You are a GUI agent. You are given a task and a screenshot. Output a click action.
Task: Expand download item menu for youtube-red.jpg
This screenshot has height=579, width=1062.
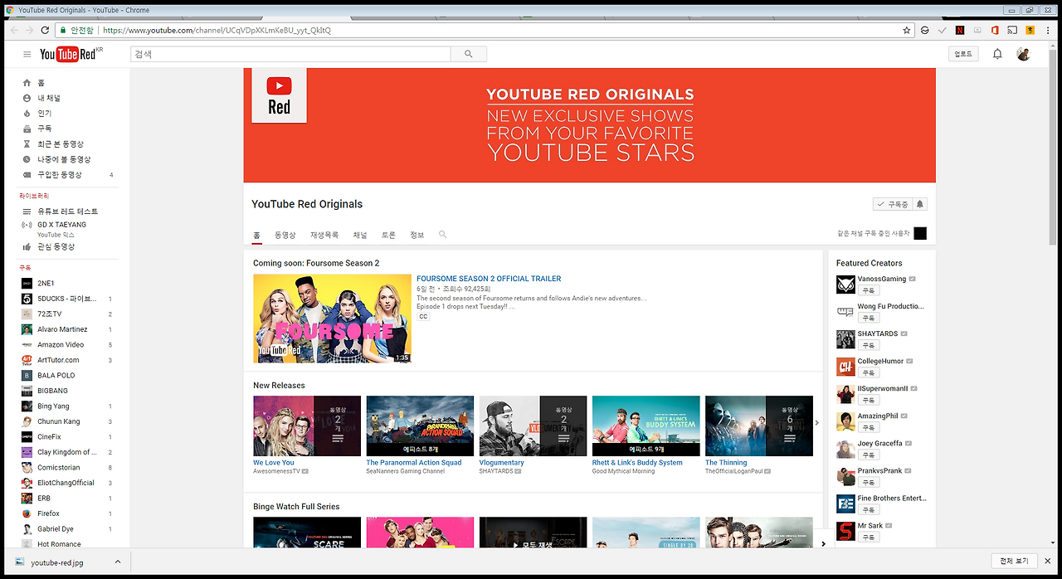[117, 562]
